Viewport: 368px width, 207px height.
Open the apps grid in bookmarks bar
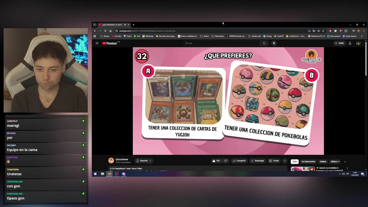(95, 36)
